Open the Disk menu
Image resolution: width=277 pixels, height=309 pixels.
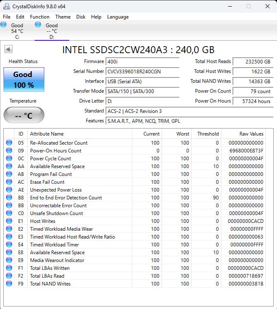coord(81,17)
